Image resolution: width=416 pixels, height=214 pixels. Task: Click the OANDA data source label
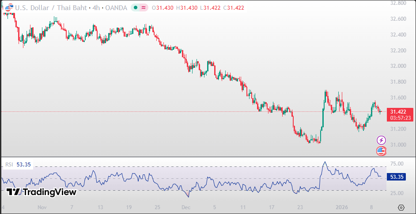[x=116, y=8]
